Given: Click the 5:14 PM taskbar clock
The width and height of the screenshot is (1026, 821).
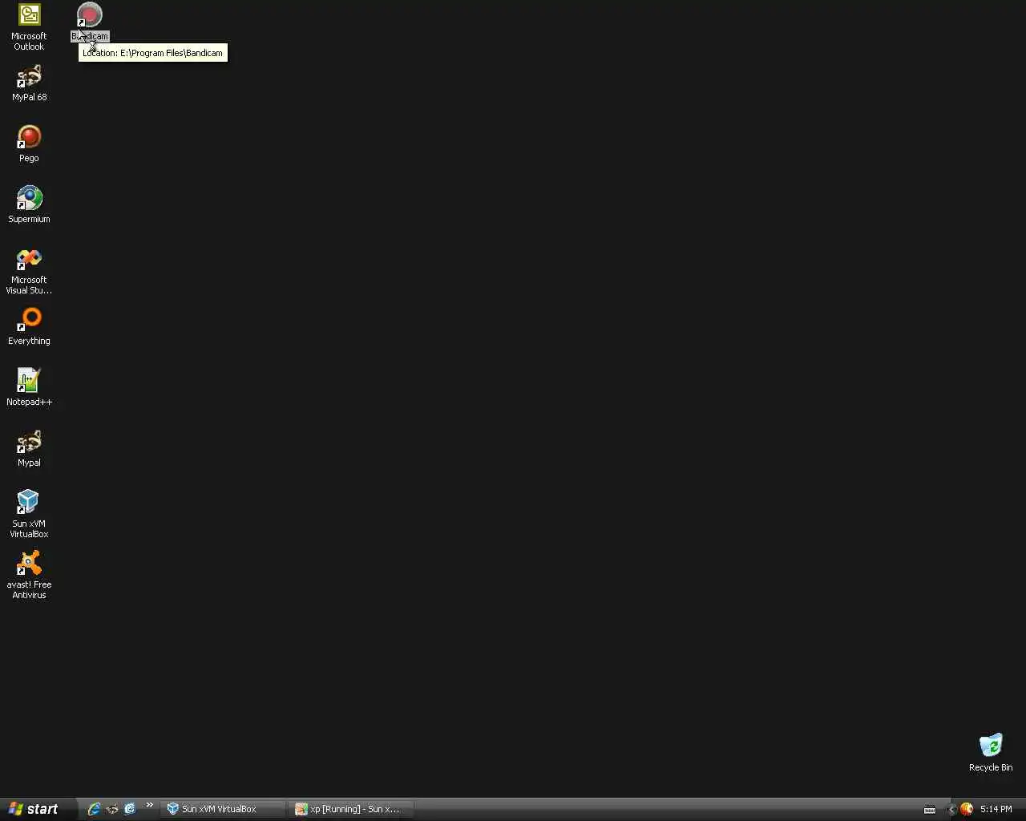Looking at the screenshot, I should point(996,810).
